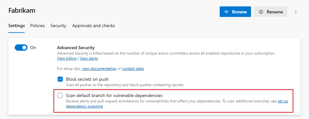Enable Scan default branch for vulnerable dependencies

click(x=60, y=95)
